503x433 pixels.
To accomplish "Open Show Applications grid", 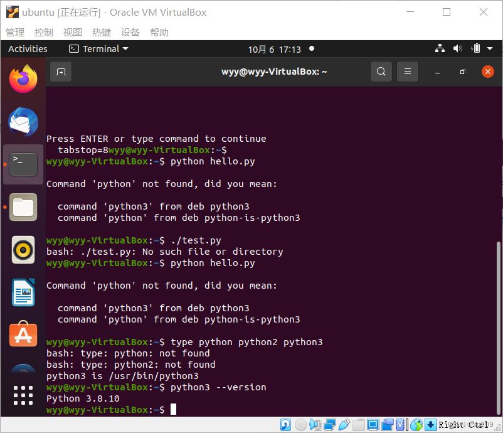I will click(x=23, y=395).
